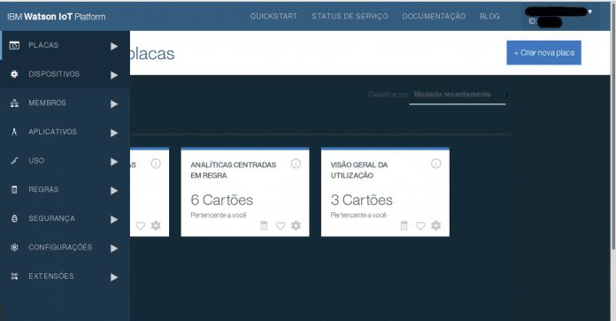Open the Status de Serviço link
This screenshot has width=616, height=321.
tap(350, 16)
